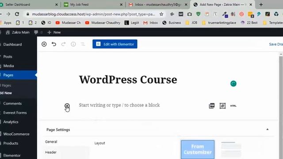Click the redo arrow icon
Image resolution: width=283 pixels, height=159 pixels.
(x=63, y=44)
